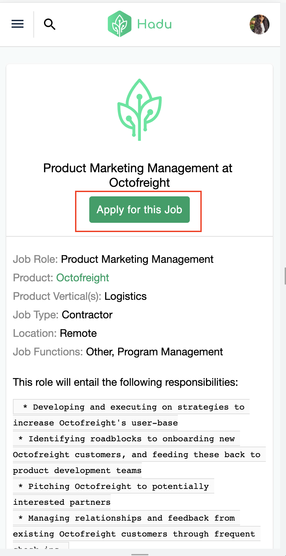Open the hamburger navigation menu
The width and height of the screenshot is (286, 556).
point(18,24)
